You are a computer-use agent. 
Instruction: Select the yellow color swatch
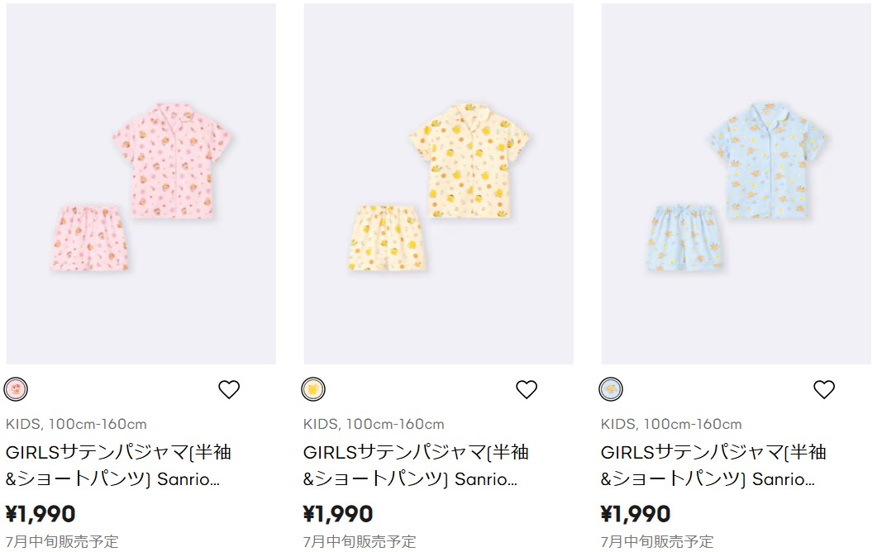click(313, 389)
